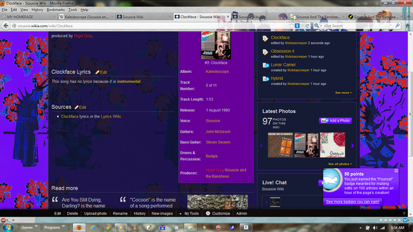This screenshot has width=413, height=232.
Task: Open the search engine dropdown in Web Search
Action: tap(318, 26)
